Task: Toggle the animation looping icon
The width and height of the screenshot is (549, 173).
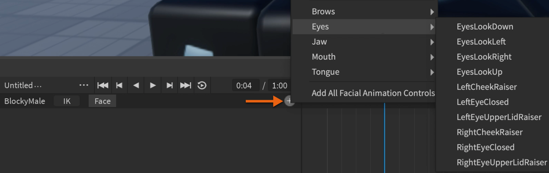Action: (x=202, y=85)
